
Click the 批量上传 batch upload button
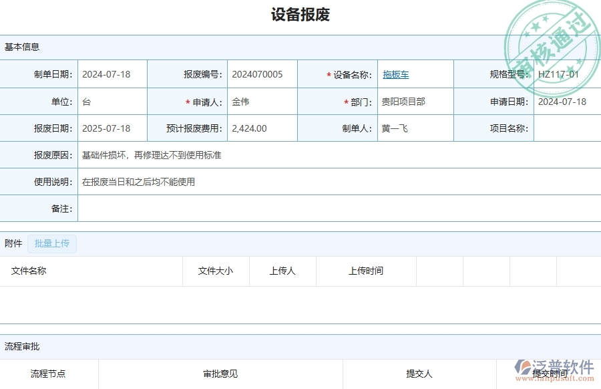point(52,243)
